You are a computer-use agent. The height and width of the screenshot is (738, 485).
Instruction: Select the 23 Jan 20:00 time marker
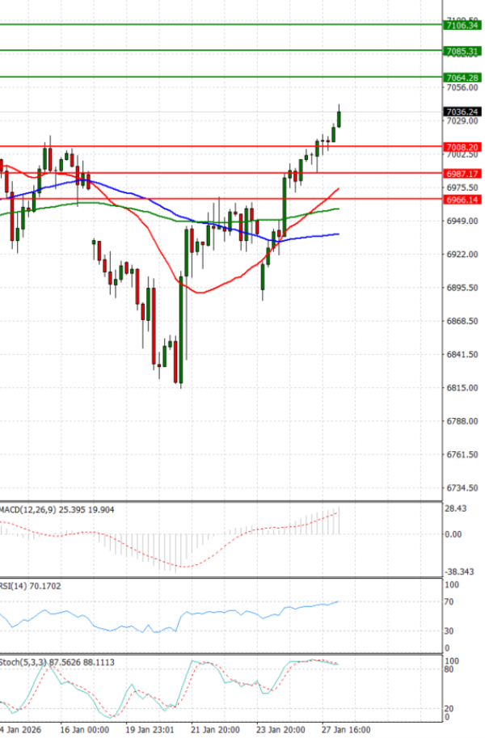point(280,729)
